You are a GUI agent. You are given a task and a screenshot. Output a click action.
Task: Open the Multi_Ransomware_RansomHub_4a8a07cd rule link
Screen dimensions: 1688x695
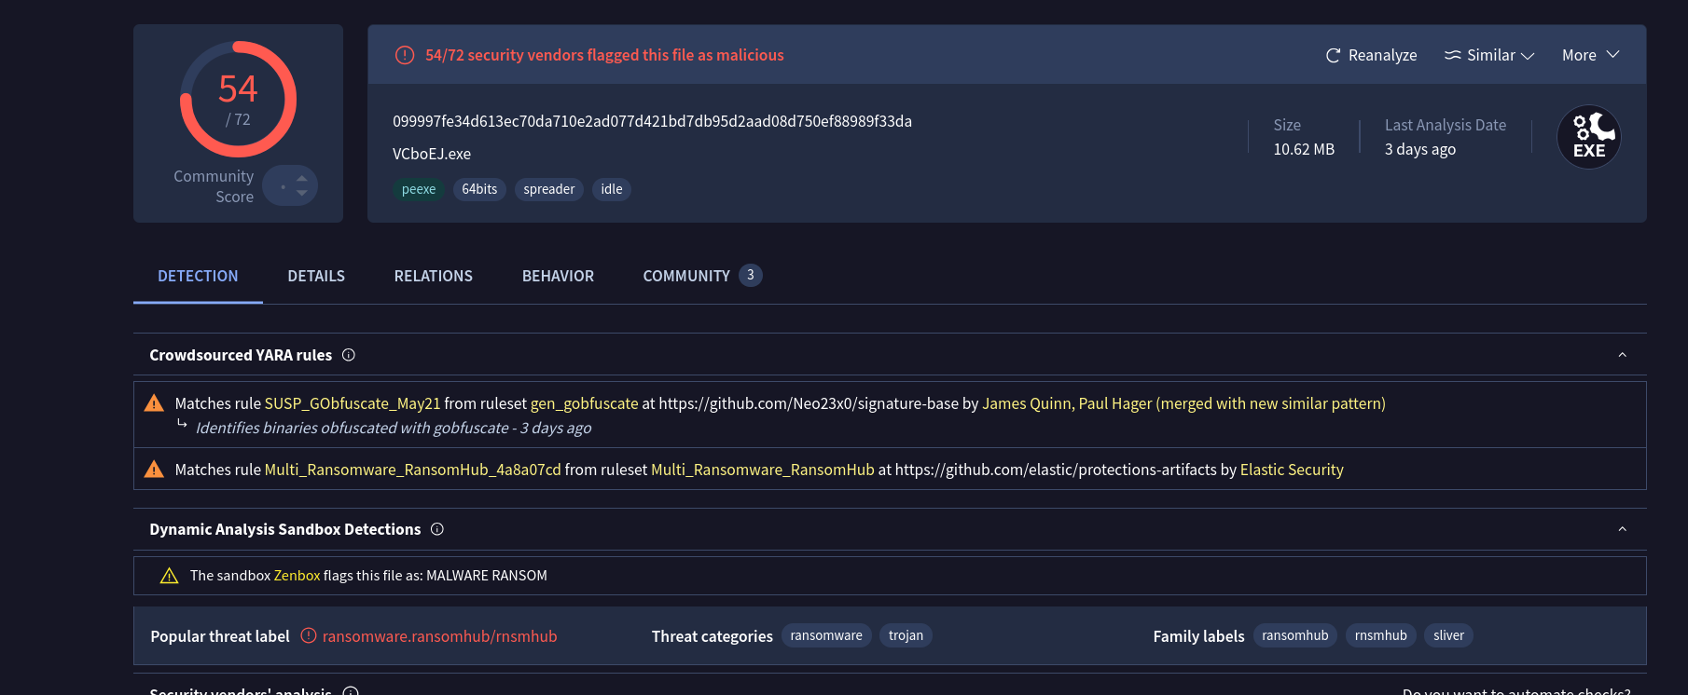click(x=412, y=470)
